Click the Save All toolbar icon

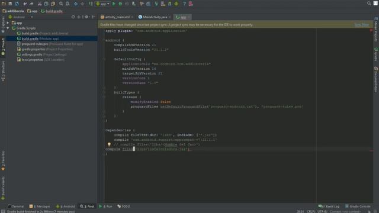tap(10, 4)
